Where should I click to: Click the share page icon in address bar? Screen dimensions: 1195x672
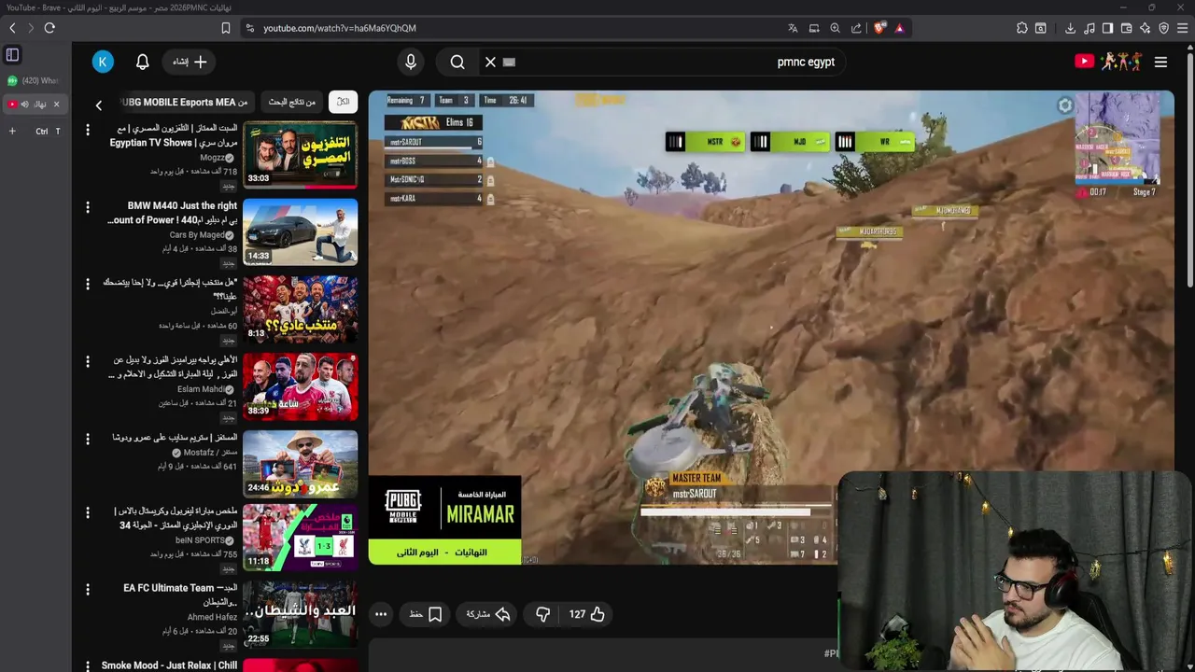(x=856, y=28)
